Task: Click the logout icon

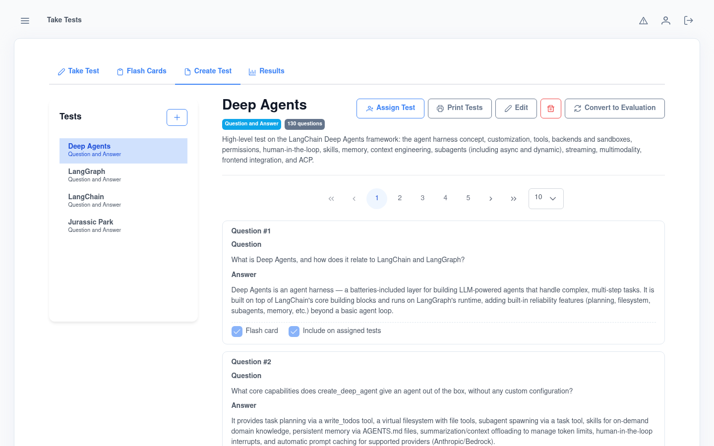Action: click(688, 20)
